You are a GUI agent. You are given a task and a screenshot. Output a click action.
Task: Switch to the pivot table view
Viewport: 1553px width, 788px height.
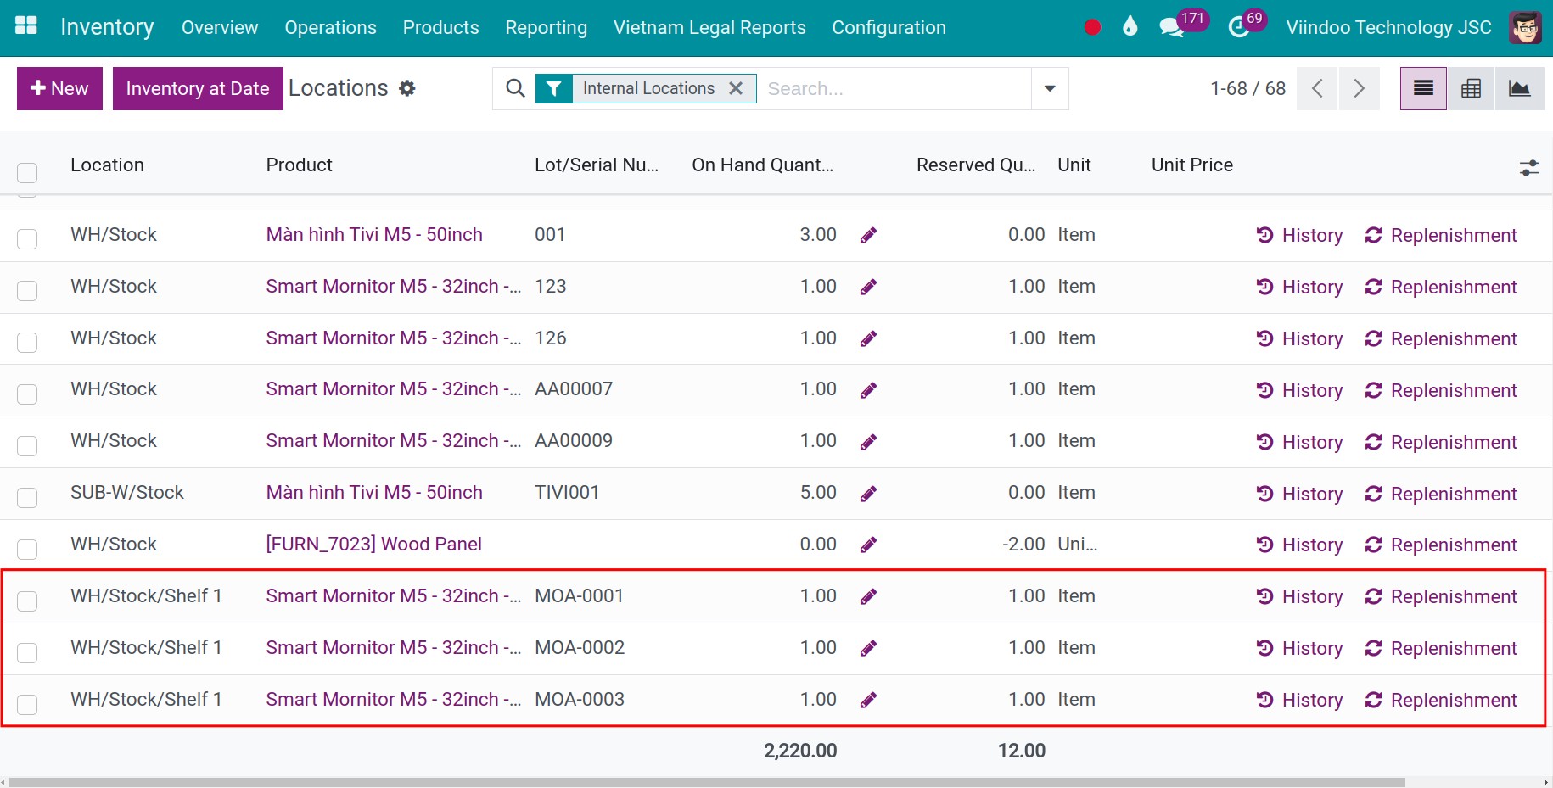(x=1471, y=88)
